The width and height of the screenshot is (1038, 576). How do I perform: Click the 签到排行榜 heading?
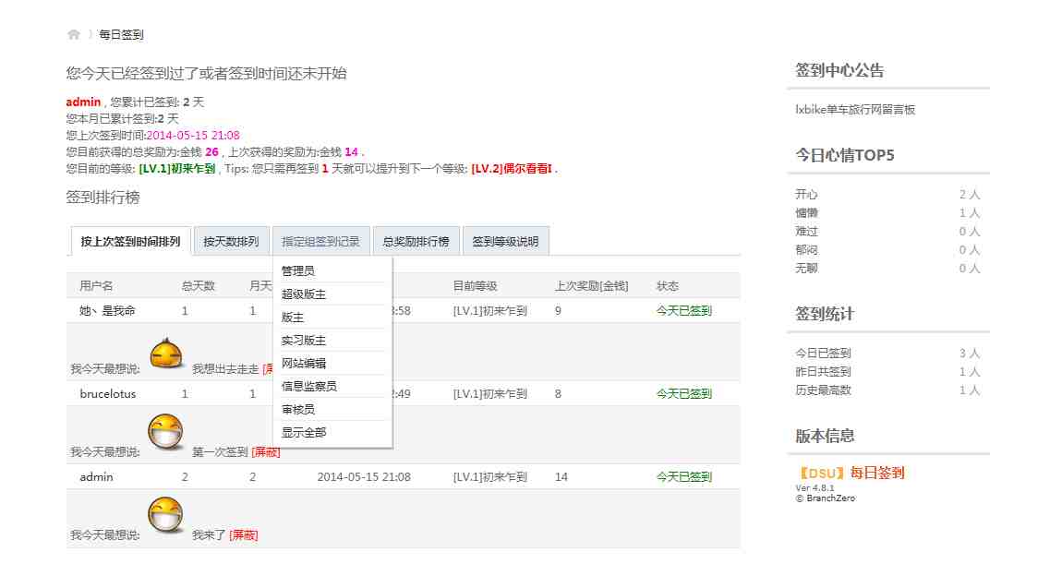click(x=103, y=198)
